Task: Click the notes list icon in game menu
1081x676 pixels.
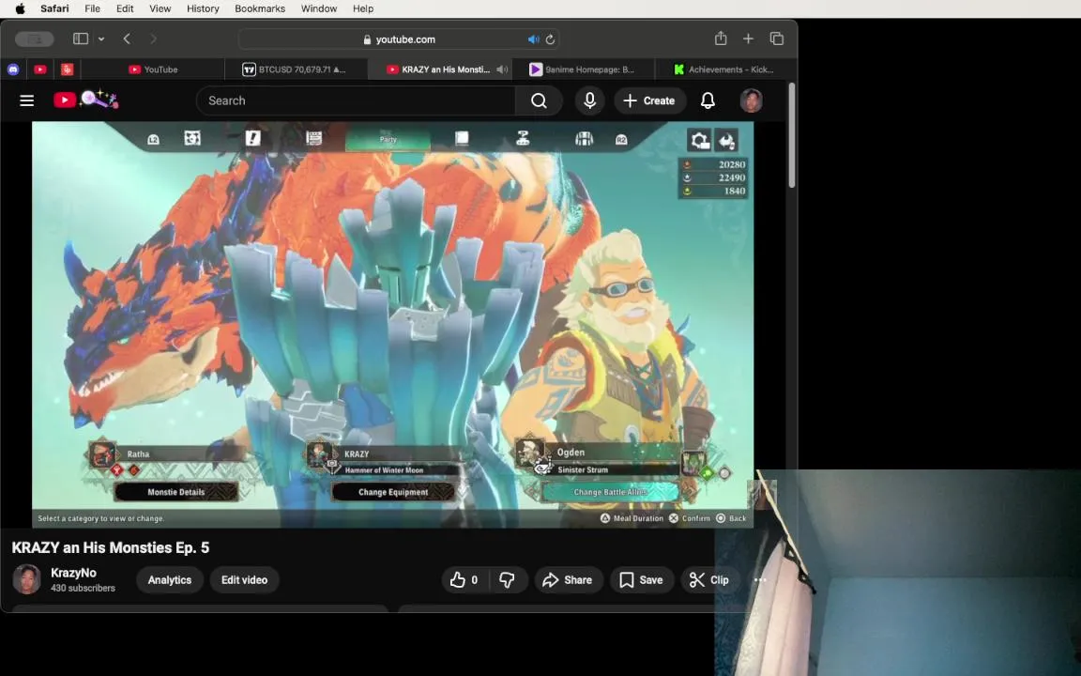Action: pos(313,138)
